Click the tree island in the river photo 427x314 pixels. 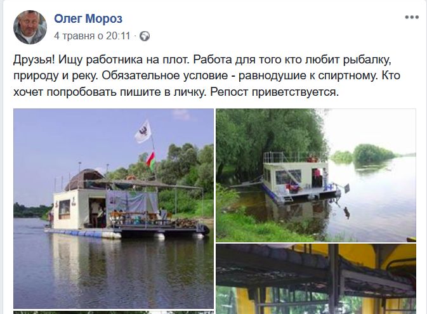[x=373, y=154]
